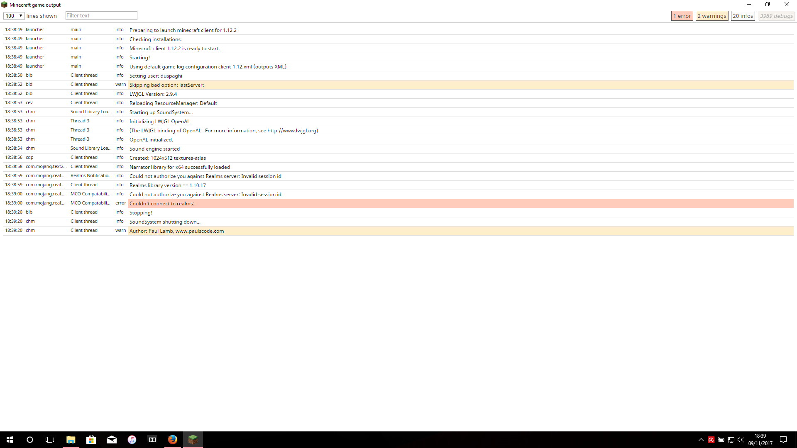The width and height of the screenshot is (797, 448).
Task: Open the Action Center notifications
Action: click(783, 440)
